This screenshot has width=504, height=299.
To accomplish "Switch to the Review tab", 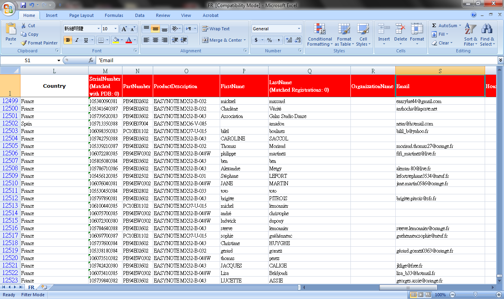I will tap(163, 15).
